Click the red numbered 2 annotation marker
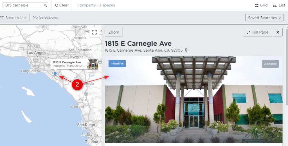The image size is (288, 146). [x=77, y=85]
